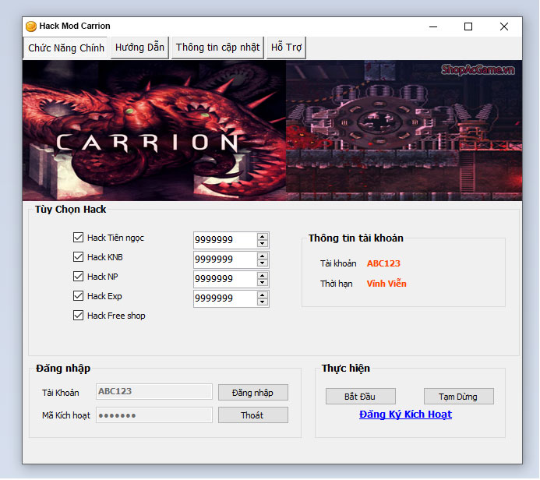Click the Hack NP spinner up arrow

tap(263, 276)
